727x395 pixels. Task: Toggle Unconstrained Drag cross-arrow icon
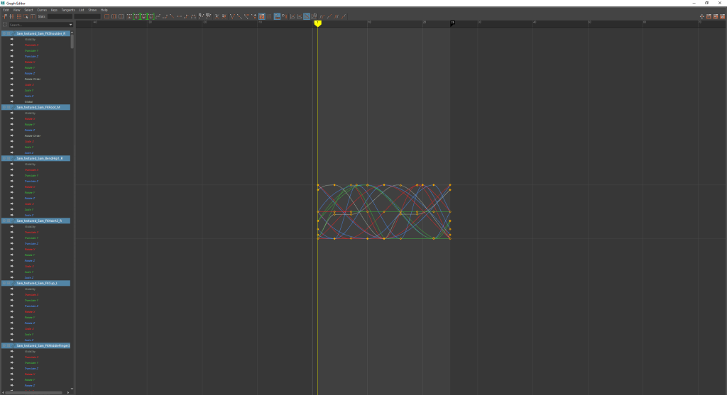pyautogui.click(x=701, y=16)
